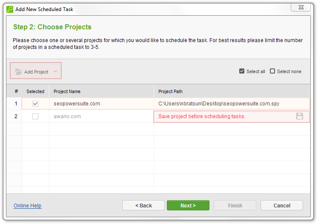This screenshot has height=224, width=318.
Task: Click the seopowersuite.com.spy project path cell
Action: 219,104
